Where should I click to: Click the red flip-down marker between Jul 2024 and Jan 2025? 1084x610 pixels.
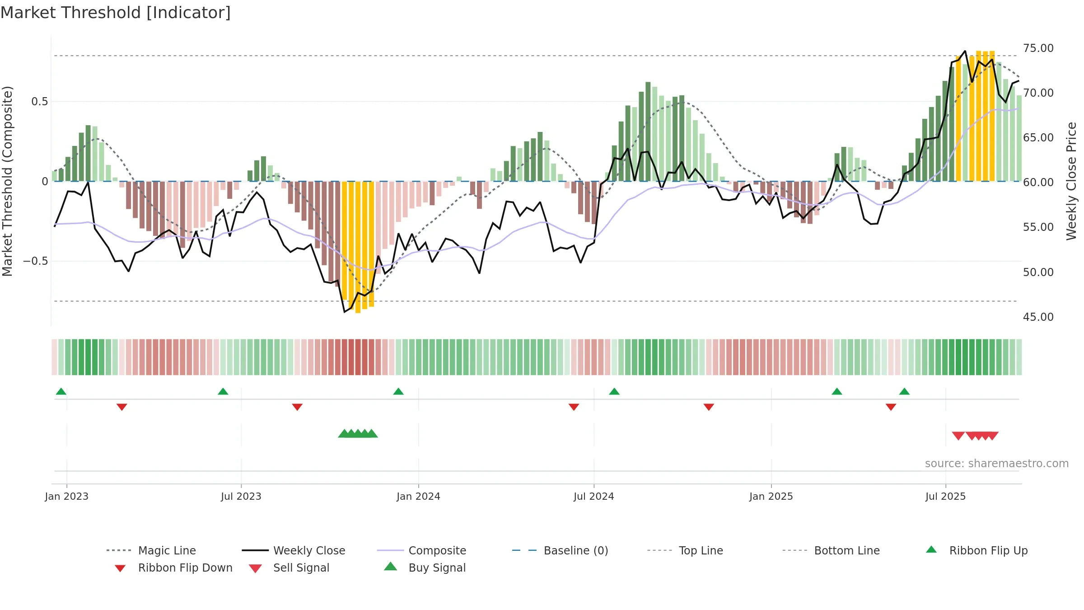tap(708, 407)
